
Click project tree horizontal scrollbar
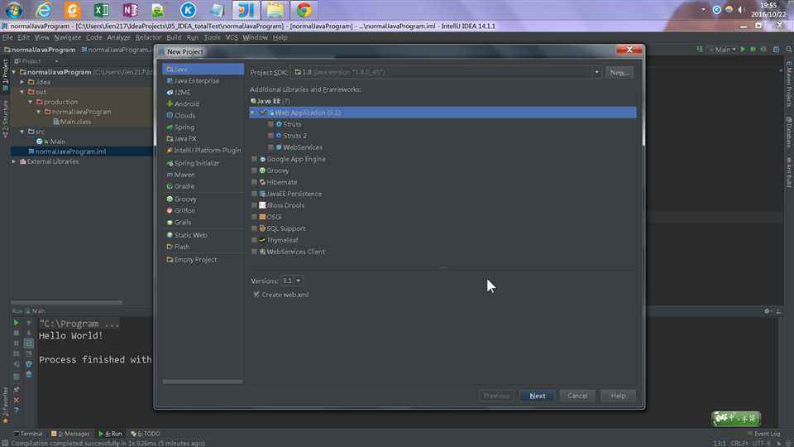(x=66, y=303)
